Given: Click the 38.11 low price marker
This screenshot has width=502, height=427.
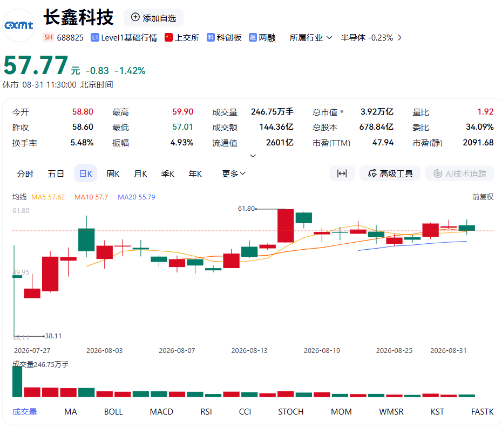Looking at the screenshot, I should [53, 336].
